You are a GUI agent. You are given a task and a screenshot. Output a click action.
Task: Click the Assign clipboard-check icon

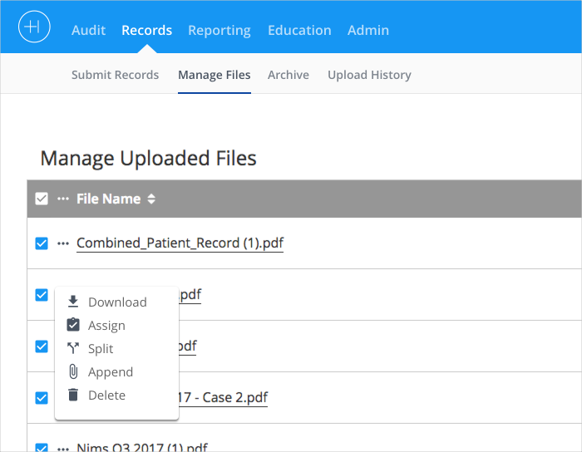(x=73, y=324)
